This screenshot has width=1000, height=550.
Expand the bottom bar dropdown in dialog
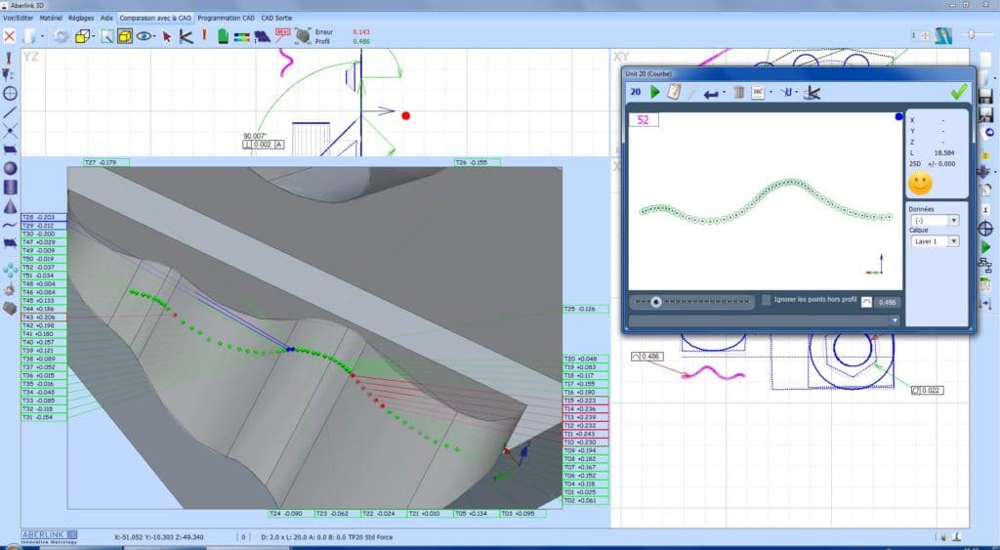[895, 320]
